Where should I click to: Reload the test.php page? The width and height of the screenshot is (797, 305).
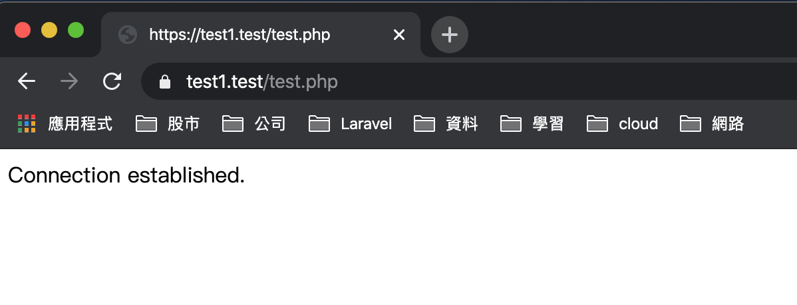pos(112,81)
